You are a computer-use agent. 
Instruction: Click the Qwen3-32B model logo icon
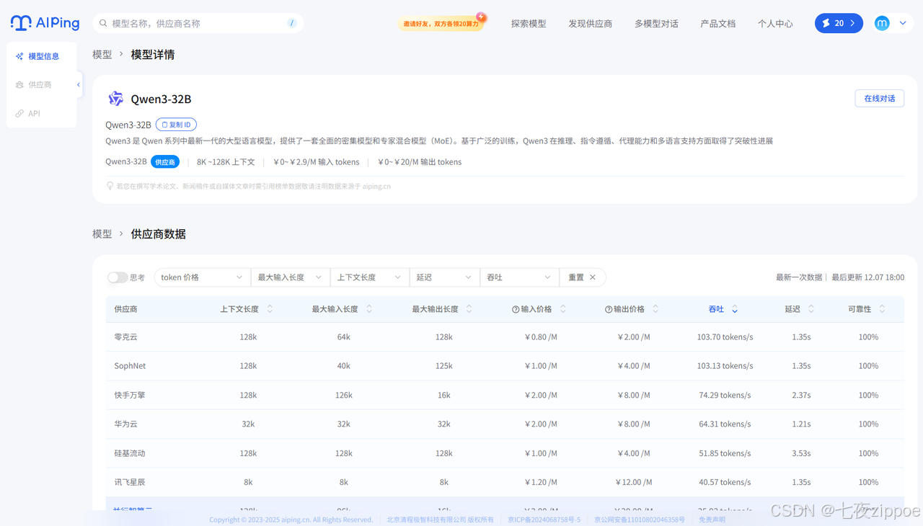(115, 99)
